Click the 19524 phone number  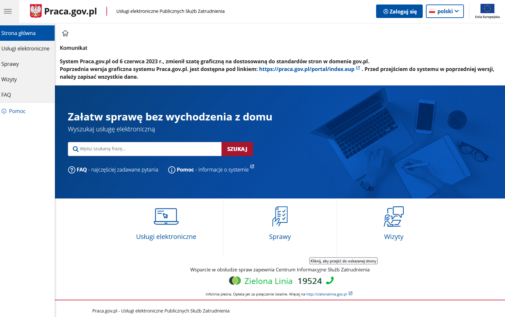310,281
